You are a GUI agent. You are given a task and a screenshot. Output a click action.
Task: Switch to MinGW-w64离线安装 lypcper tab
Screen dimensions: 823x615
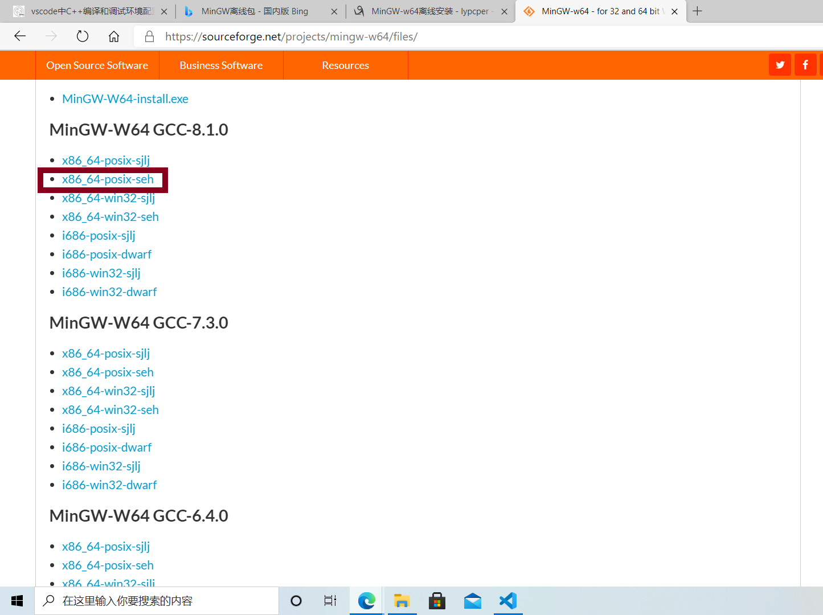(x=431, y=11)
